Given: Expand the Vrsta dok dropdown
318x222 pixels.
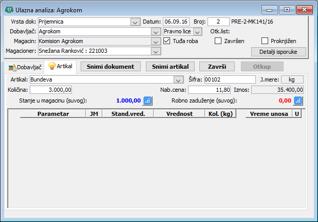Looking at the screenshot, I should click(135, 22).
